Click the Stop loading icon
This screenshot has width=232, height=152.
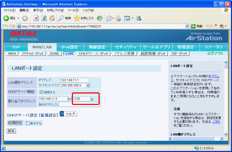36,18
